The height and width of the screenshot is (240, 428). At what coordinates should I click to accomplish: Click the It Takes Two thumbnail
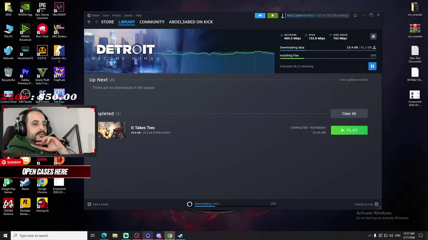pos(112,130)
